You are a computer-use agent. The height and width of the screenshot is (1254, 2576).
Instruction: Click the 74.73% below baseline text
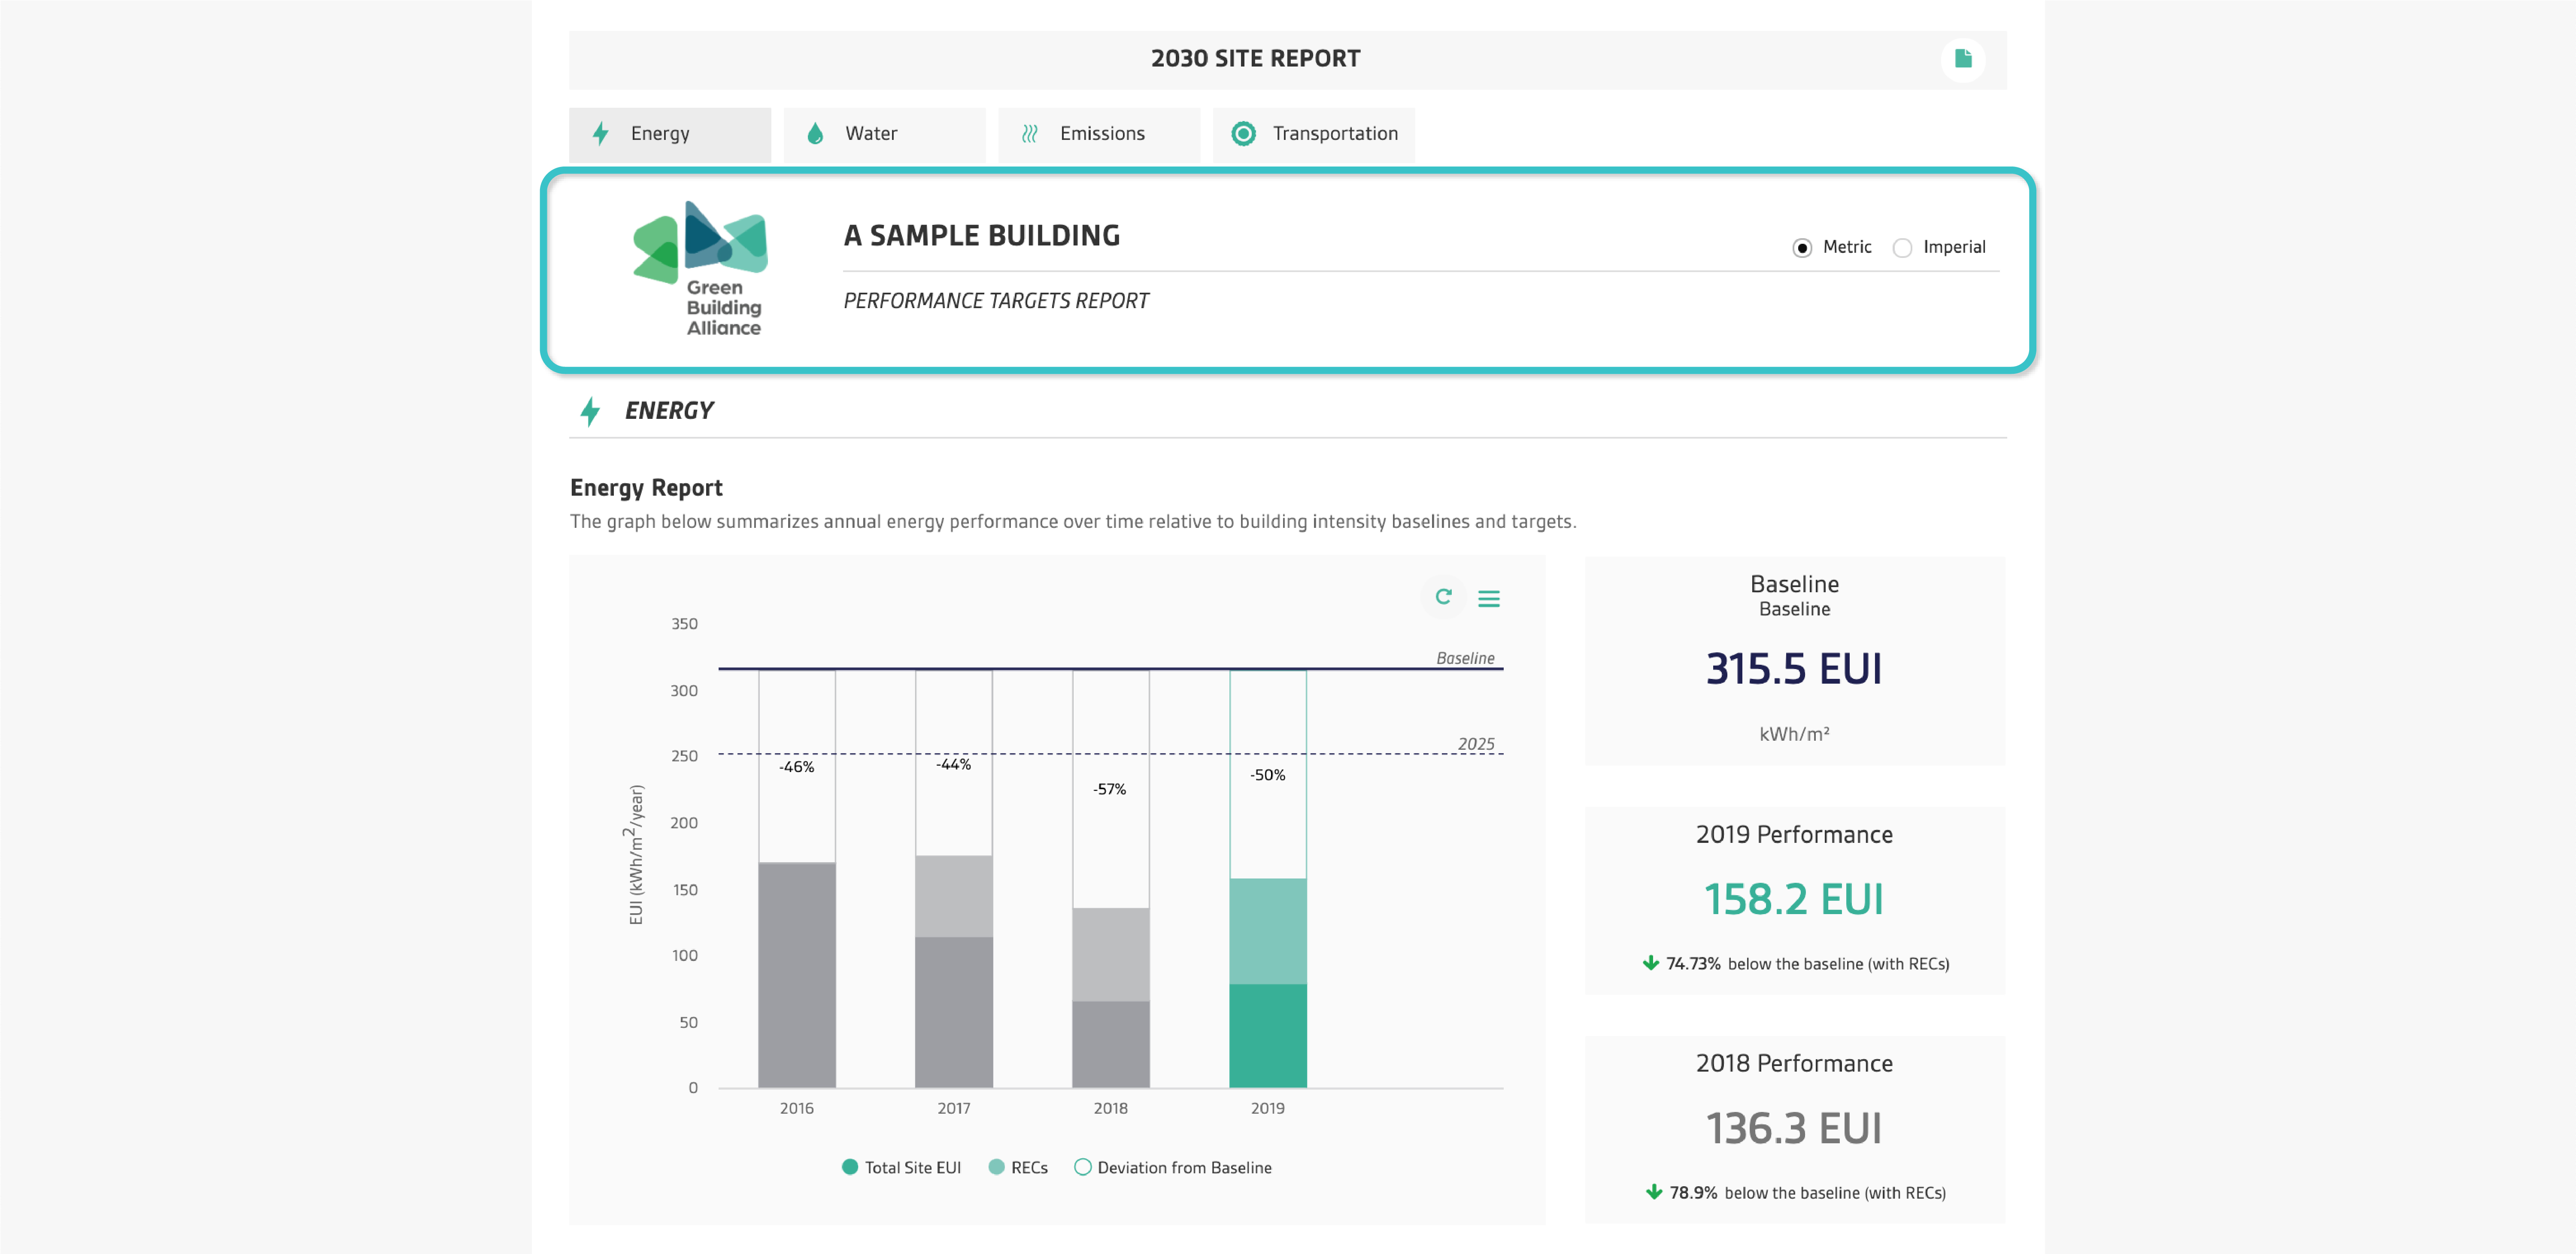tap(1808, 963)
